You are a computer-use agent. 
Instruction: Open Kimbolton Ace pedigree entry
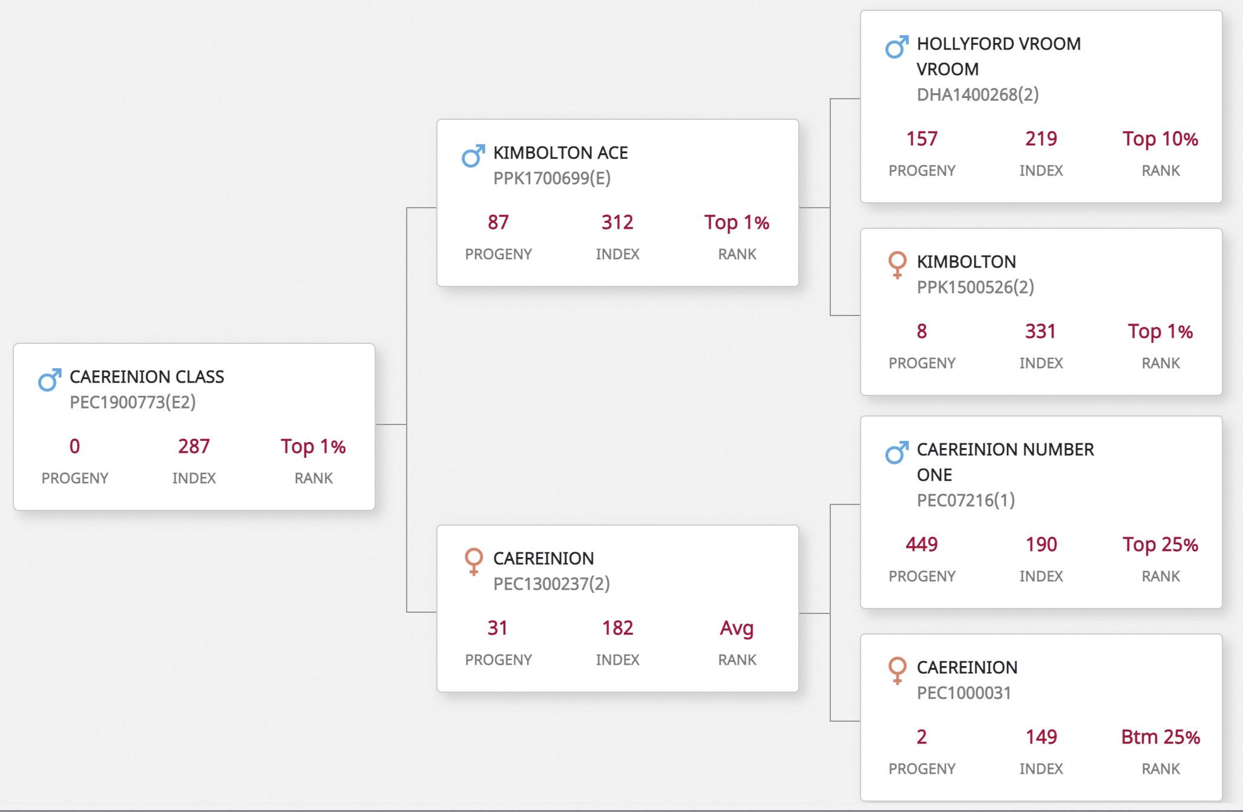[x=560, y=153]
